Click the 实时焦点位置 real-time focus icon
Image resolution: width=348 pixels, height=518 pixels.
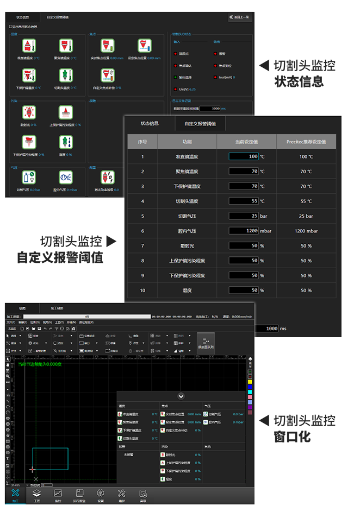[x=108, y=46]
